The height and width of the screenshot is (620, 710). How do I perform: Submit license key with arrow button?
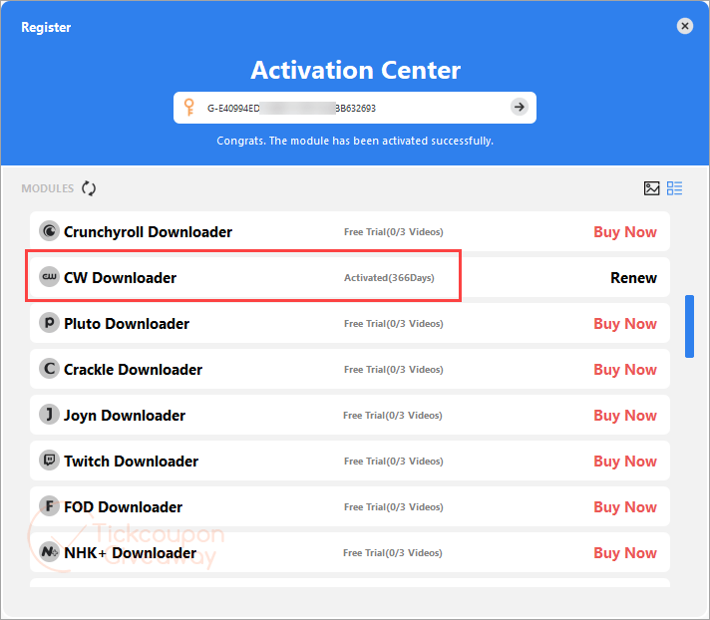[520, 108]
